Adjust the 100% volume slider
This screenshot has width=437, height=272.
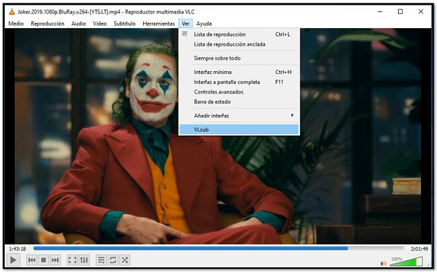tap(406, 262)
